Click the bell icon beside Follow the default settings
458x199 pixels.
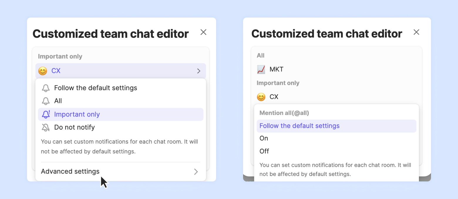(x=46, y=88)
